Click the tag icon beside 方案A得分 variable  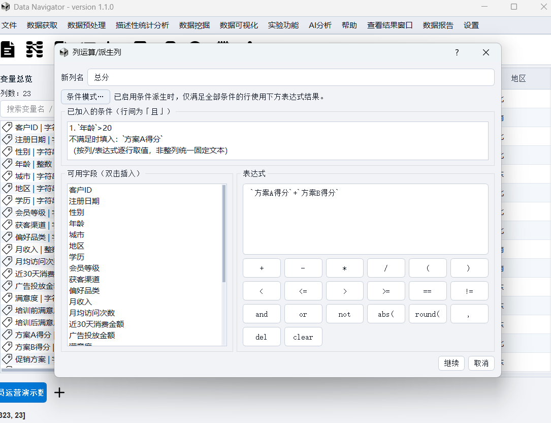pyautogui.click(x=7, y=335)
